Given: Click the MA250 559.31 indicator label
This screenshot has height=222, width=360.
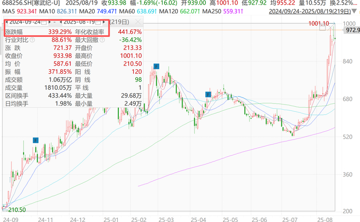Looking at the screenshot, I should tap(223, 11).
